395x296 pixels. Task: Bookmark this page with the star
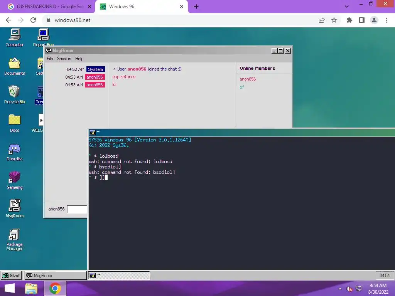point(334,20)
